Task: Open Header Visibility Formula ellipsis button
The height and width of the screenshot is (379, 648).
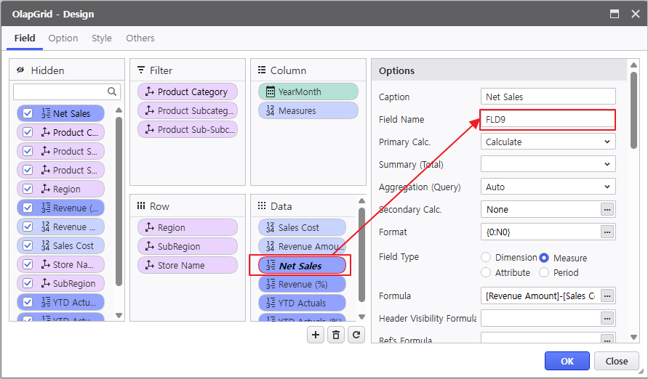Action: 607,318
